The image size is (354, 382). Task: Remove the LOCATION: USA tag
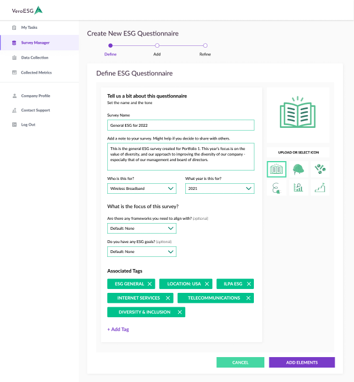point(207,284)
